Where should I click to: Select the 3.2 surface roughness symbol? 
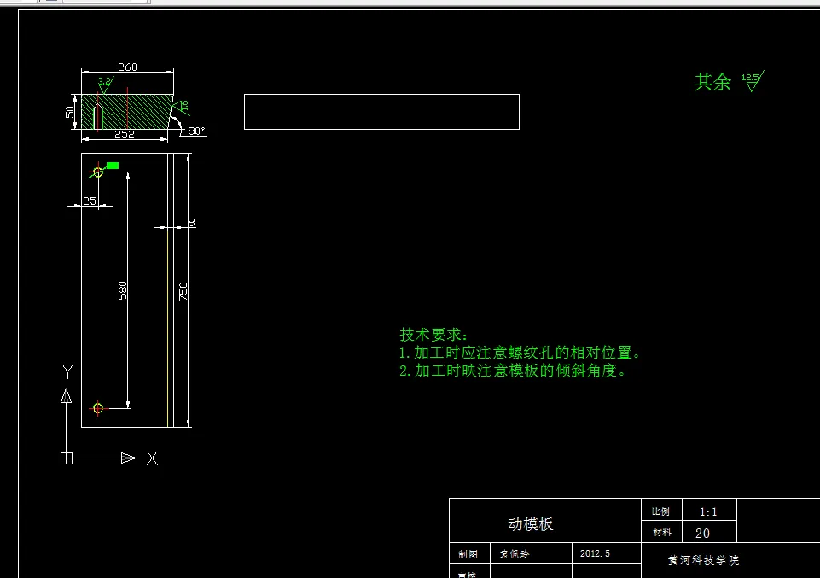coord(105,85)
